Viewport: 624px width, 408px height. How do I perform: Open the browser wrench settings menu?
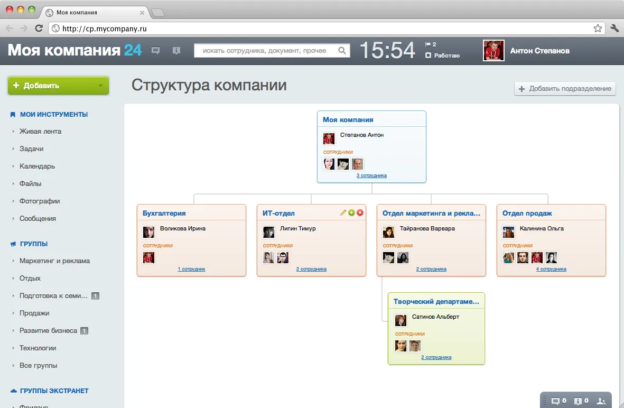point(614,29)
